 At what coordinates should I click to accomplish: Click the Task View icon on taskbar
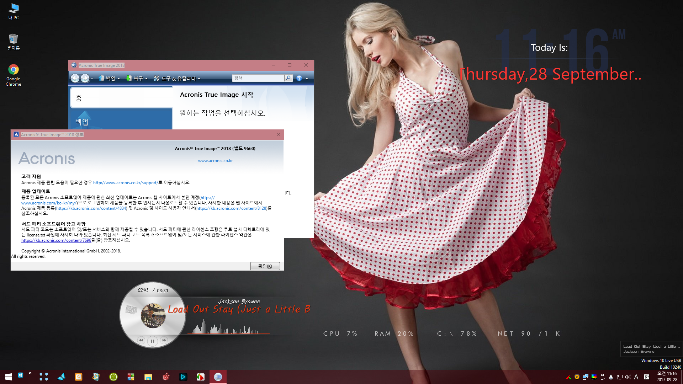point(44,377)
